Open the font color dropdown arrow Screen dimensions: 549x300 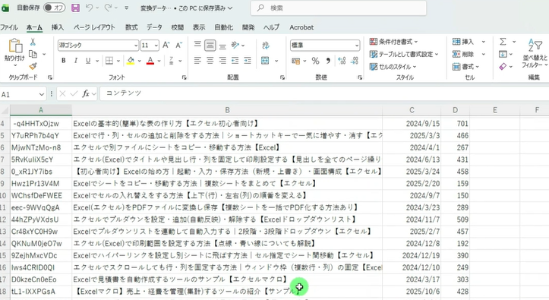pyautogui.click(x=159, y=61)
